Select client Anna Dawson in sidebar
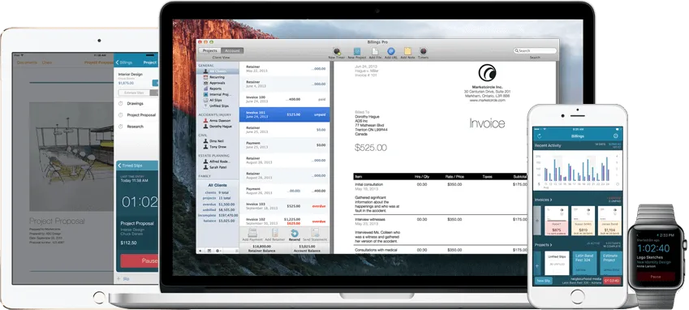689x310 pixels. 220,120
